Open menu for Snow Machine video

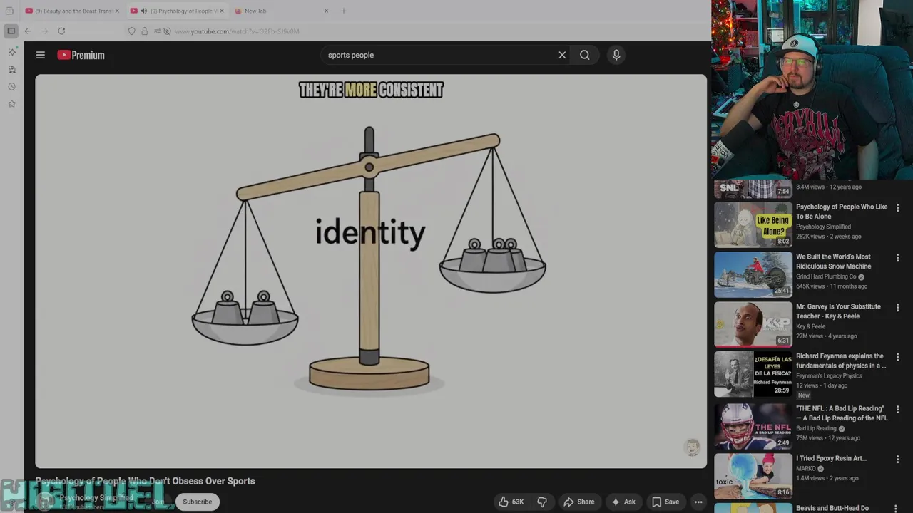(x=898, y=258)
